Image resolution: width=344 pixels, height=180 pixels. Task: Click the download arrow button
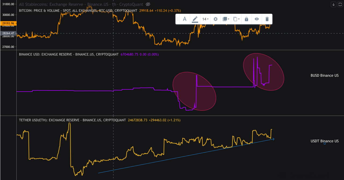point(333,4)
